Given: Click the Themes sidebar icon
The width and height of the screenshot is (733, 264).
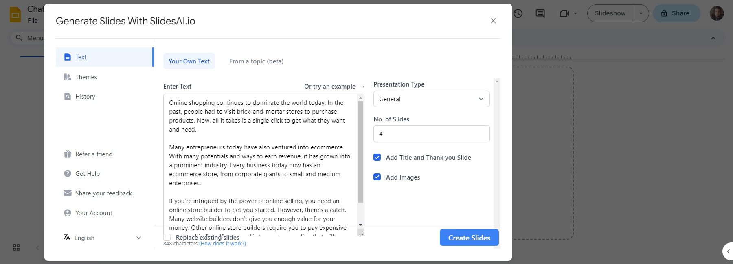Looking at the screenshot, I should point(68,77).
